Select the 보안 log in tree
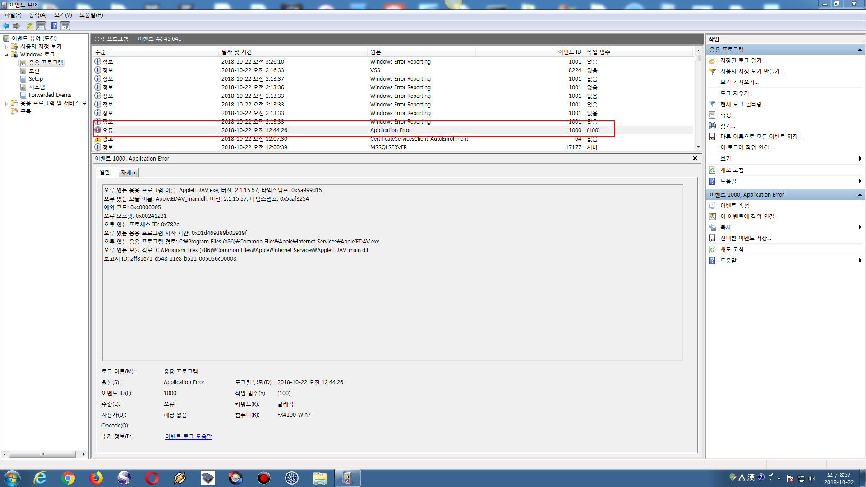The height and width of the screenshot is (487, 866). click(x=34, y=71)
